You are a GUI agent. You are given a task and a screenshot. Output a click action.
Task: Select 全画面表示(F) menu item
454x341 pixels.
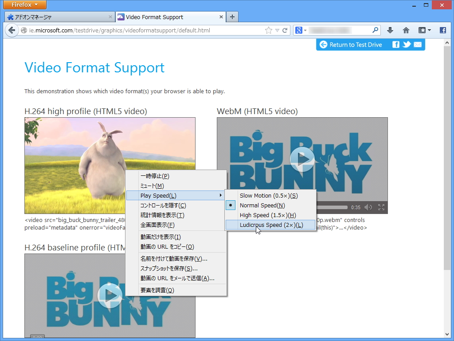[x=176, y=225]
